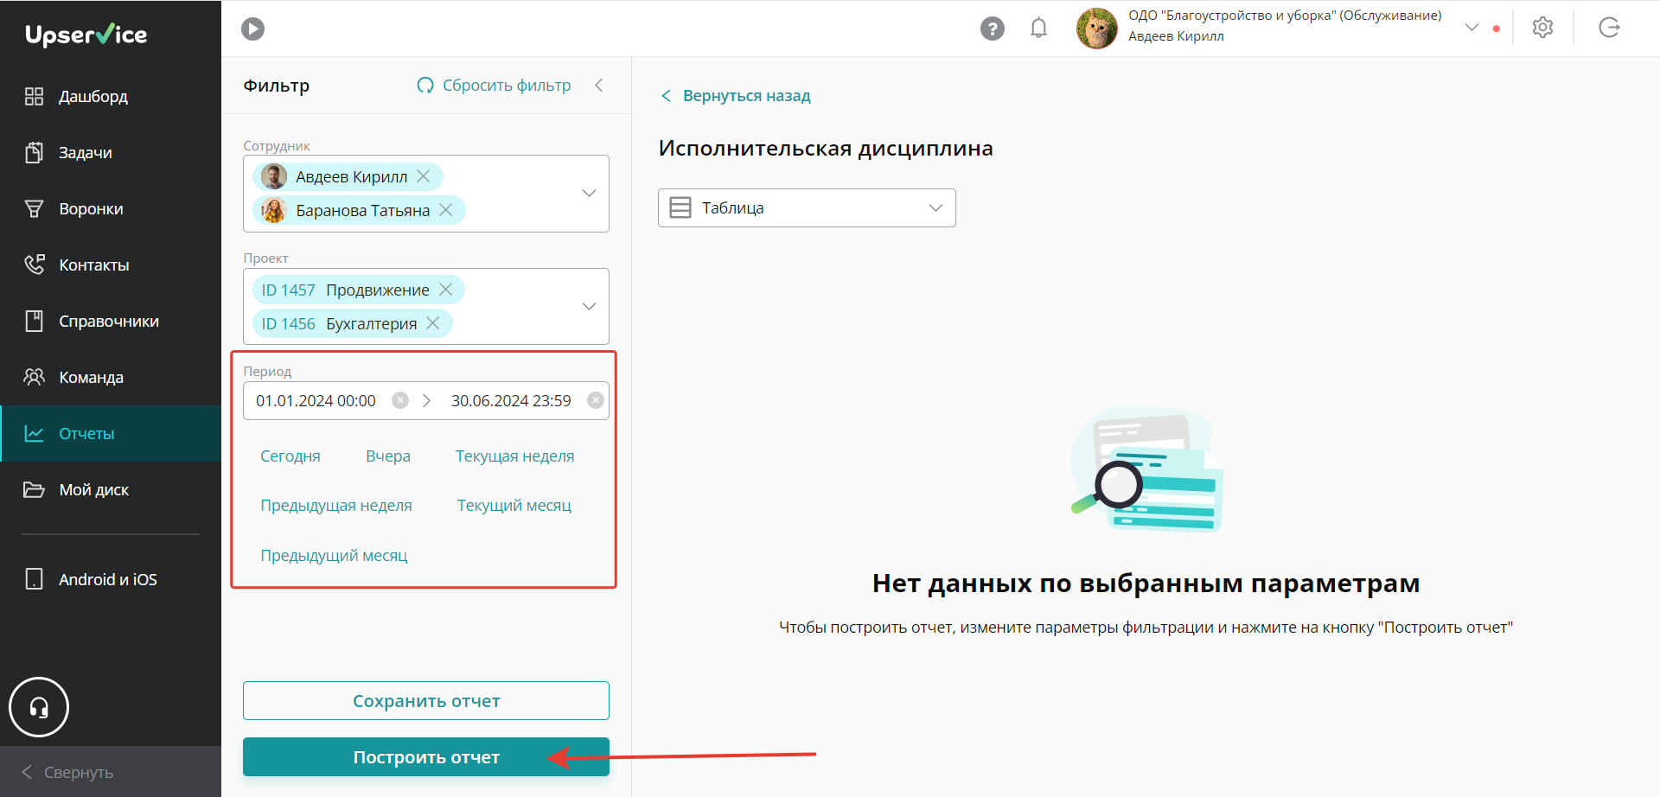The width and height of the screenshot is (1660, 797).
Task: Click the start date 01.01.2024 00:00 field
Action: (316, 400)
